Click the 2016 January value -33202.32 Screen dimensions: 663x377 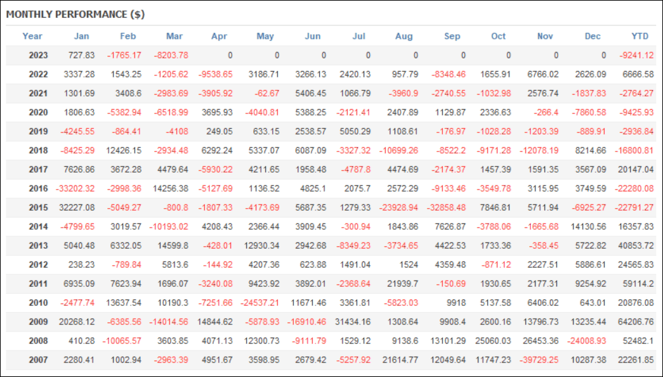pyautogui.click(x=75, y=189)
